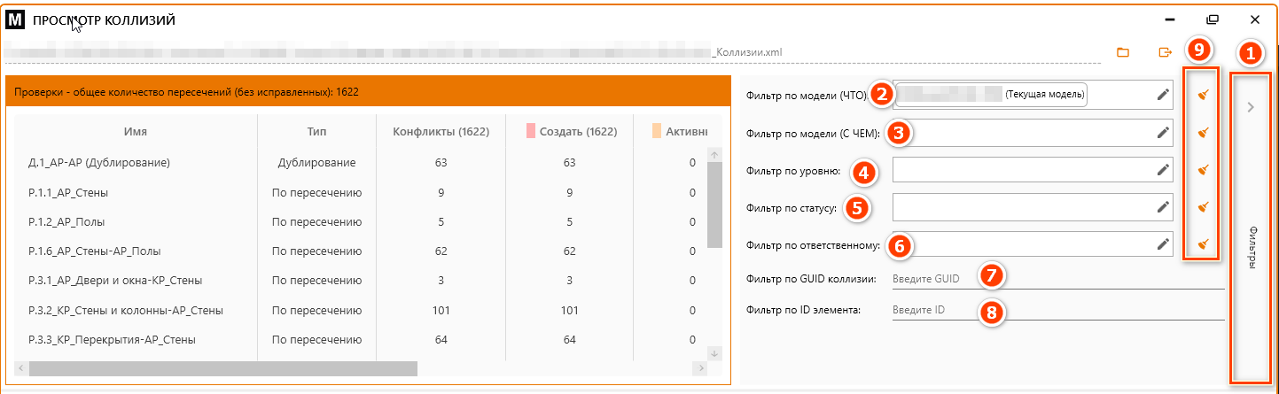Select the Р.1.1_АР_Стены check row
The image size is (1279, 394).
pos(69,192)
